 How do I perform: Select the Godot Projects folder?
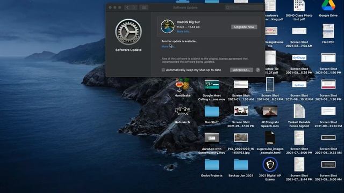click(212, 165)
